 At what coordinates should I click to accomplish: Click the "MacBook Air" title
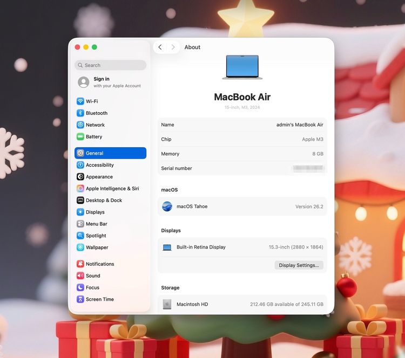[x=242, y=97]
